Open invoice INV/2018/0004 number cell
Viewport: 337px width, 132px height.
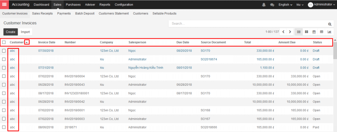point(75,76)
